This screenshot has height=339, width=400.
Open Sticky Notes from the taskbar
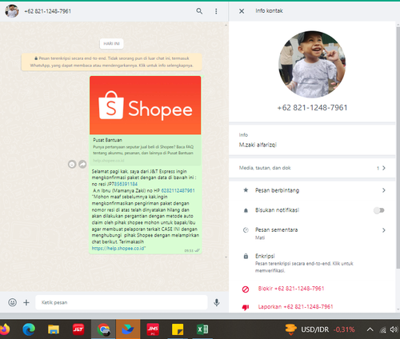[178, 329]
